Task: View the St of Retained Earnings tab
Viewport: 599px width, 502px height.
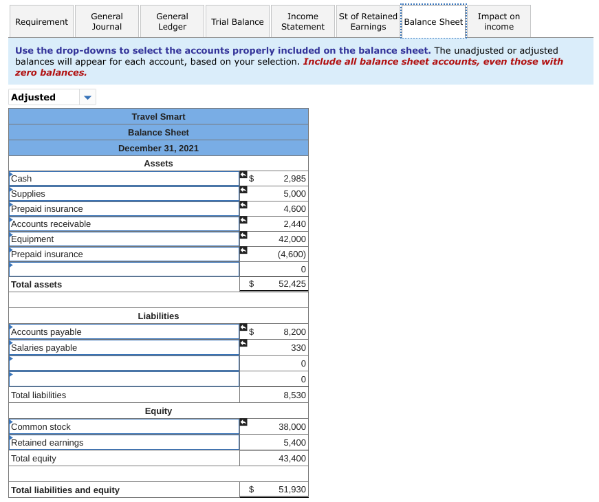Action: tap(367, 21)
